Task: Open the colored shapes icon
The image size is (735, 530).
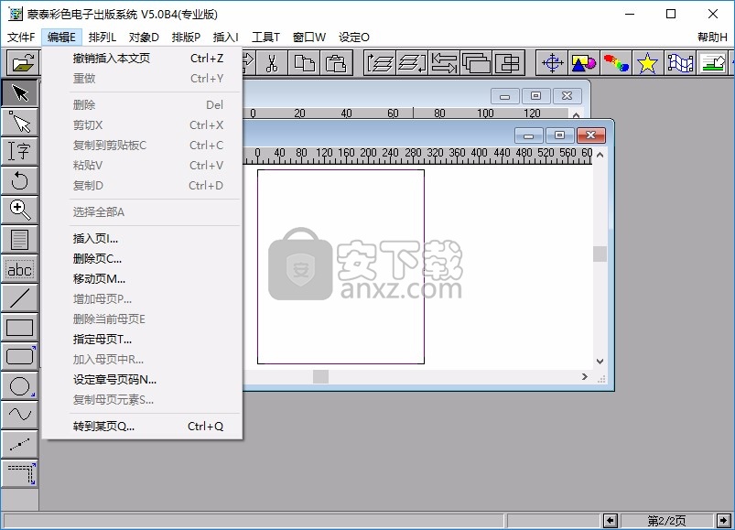Action: 584,63
